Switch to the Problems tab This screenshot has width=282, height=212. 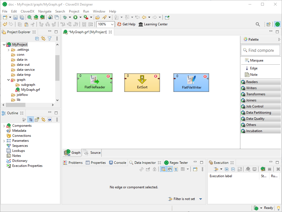click(73, 163)
